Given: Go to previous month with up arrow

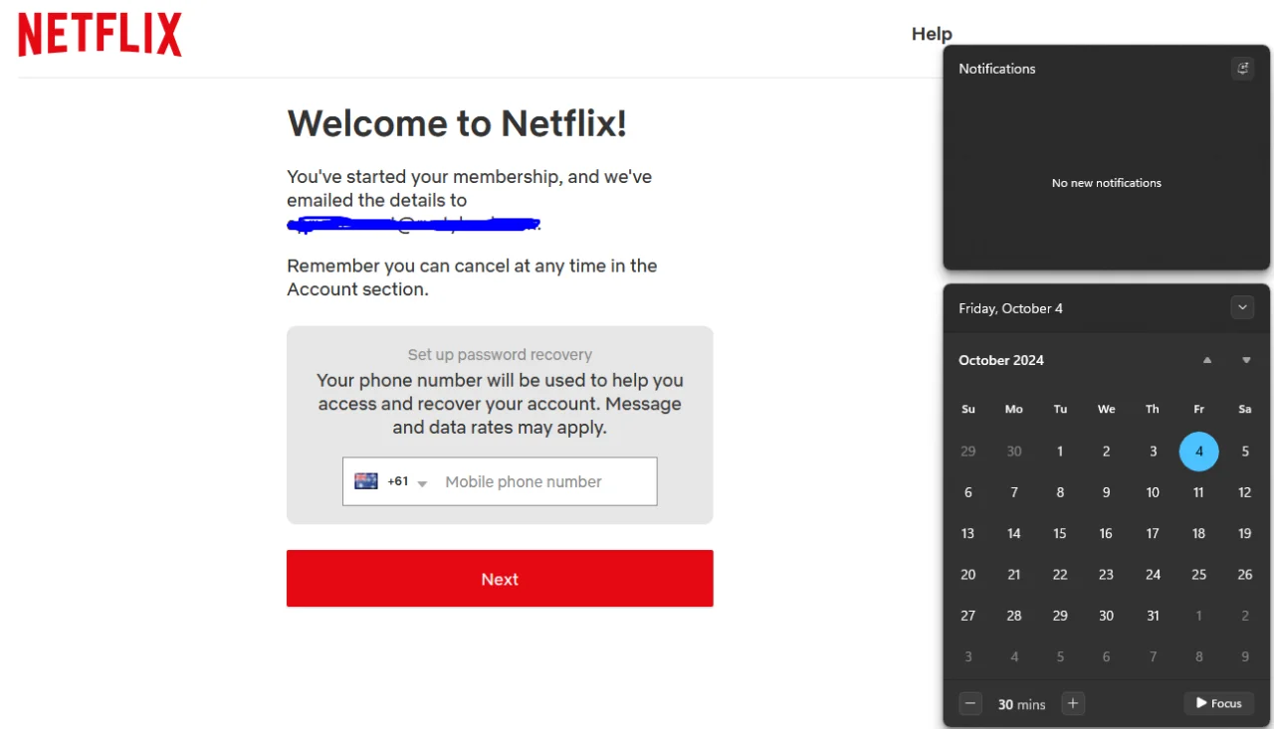Looking at the screenshot, I should 1207,360.
